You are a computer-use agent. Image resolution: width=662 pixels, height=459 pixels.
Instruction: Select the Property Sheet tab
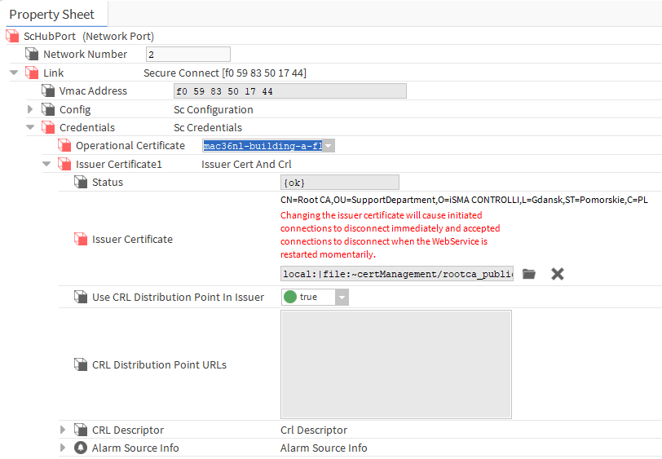click(x=52, y=15)
